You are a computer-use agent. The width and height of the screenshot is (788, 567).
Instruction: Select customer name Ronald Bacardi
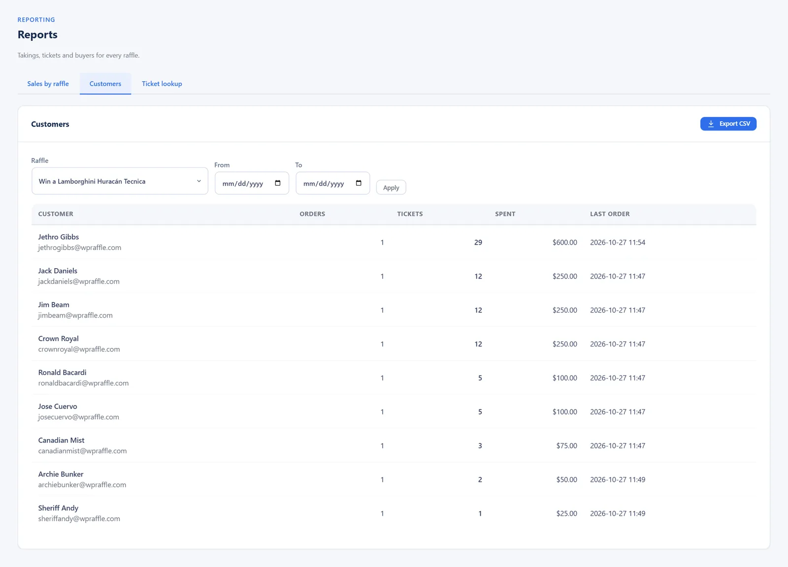63,373
